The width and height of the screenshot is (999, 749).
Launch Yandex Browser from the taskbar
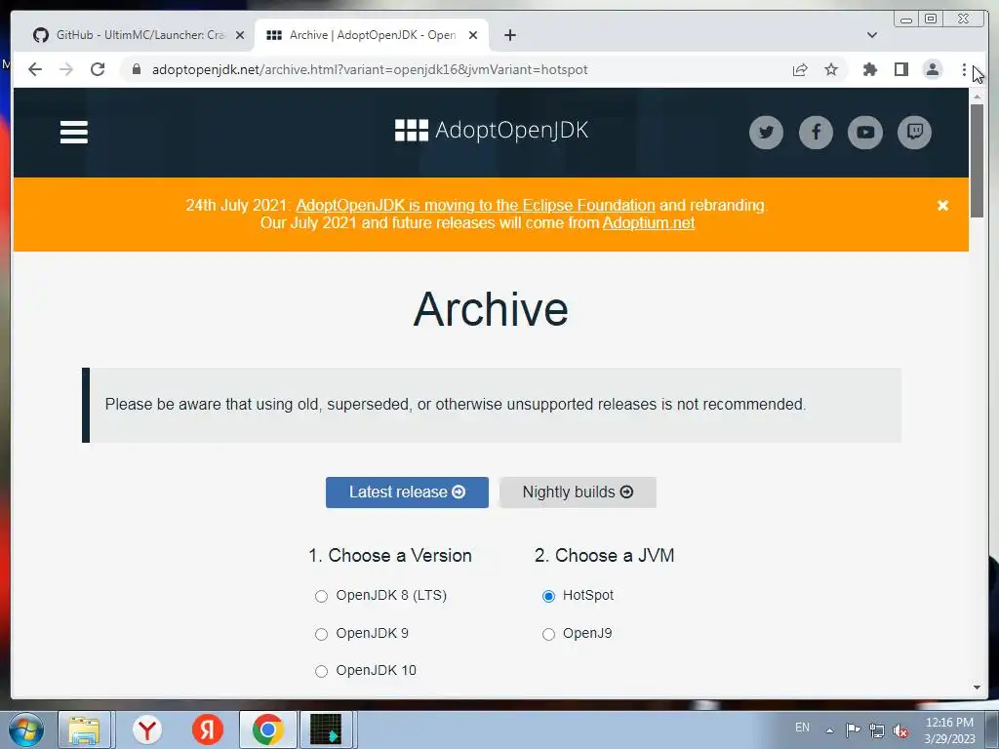tap(147, 729)
